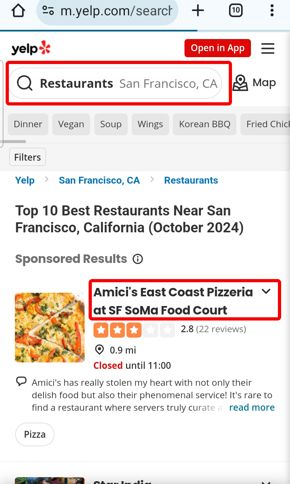Open the Filters options

tap(27, 157)
